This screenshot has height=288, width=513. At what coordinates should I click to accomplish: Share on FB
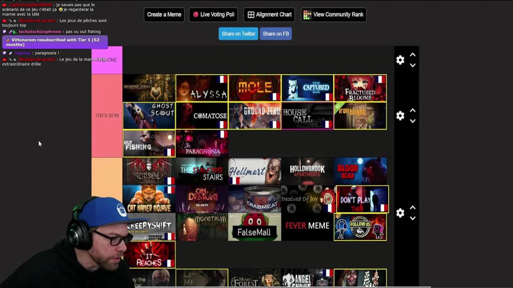pyautogui.click(x=276, y=34)
